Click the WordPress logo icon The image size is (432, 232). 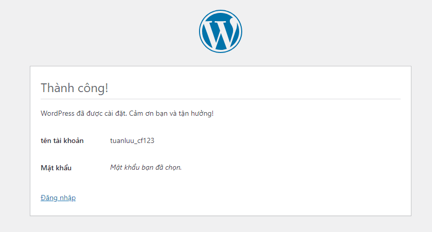click(221, 31)
